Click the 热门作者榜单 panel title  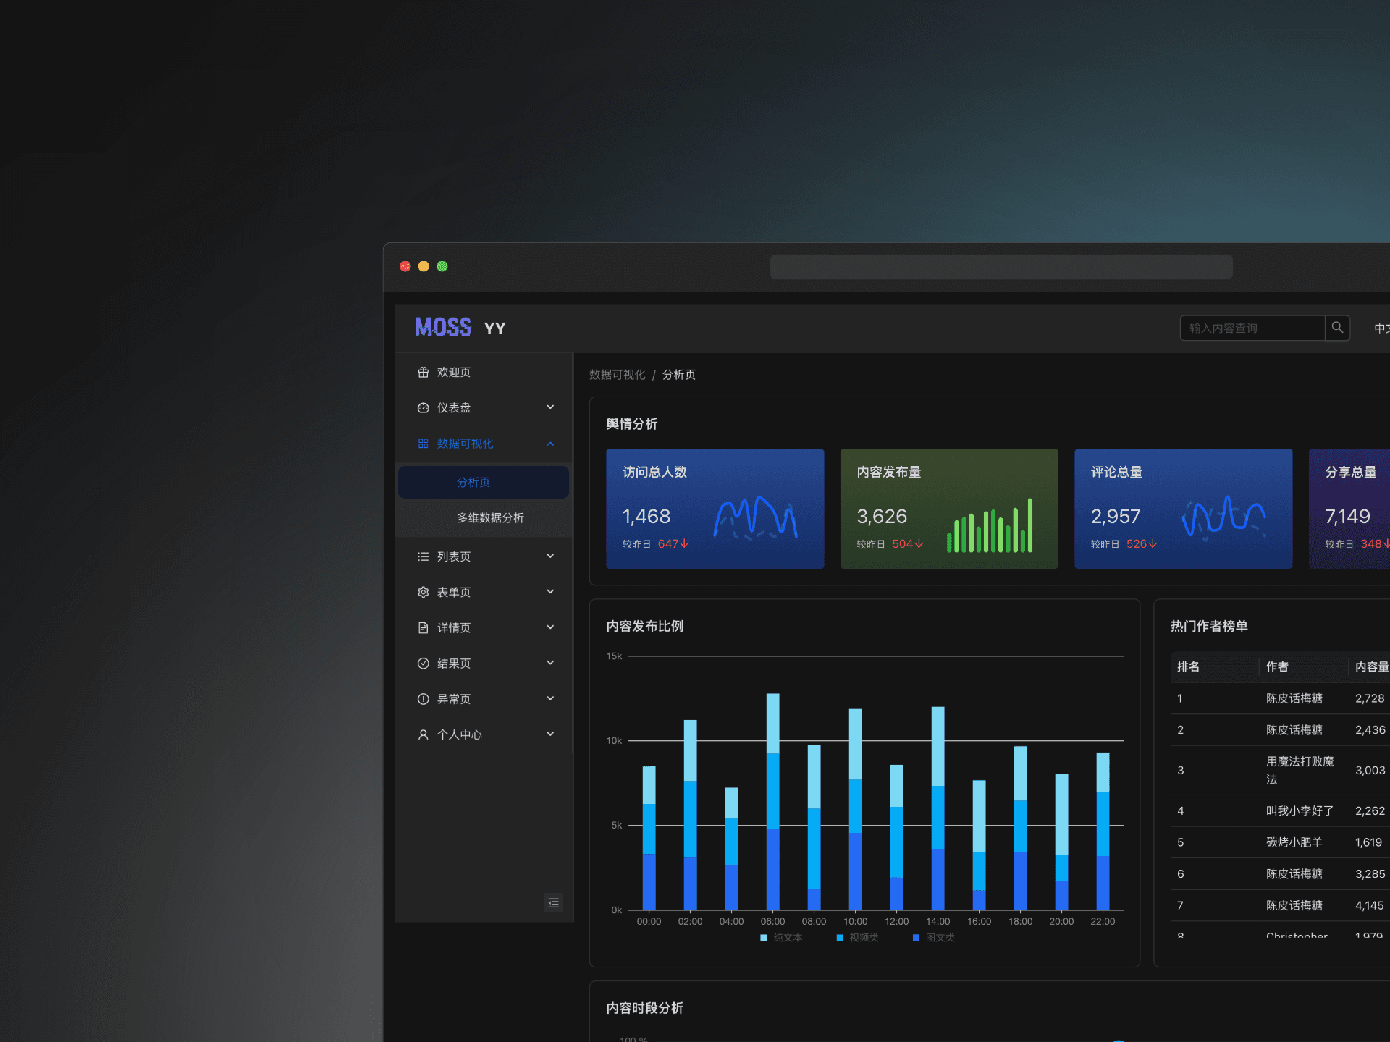1209,627
